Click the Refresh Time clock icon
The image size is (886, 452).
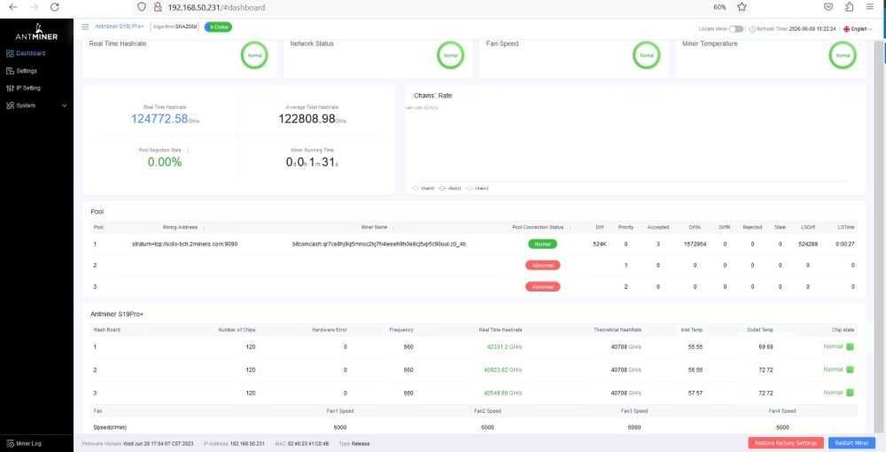[752, 29]
